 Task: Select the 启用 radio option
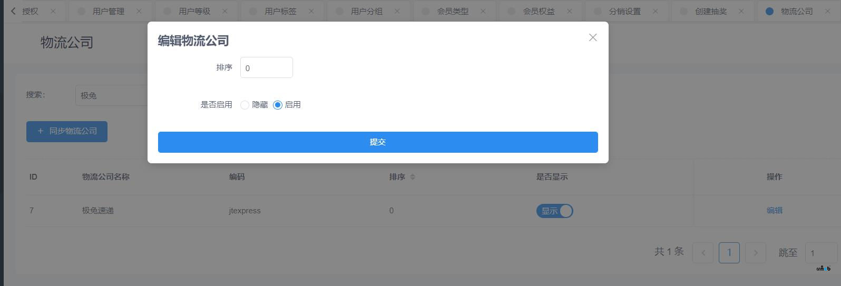(x=287, y=105)
